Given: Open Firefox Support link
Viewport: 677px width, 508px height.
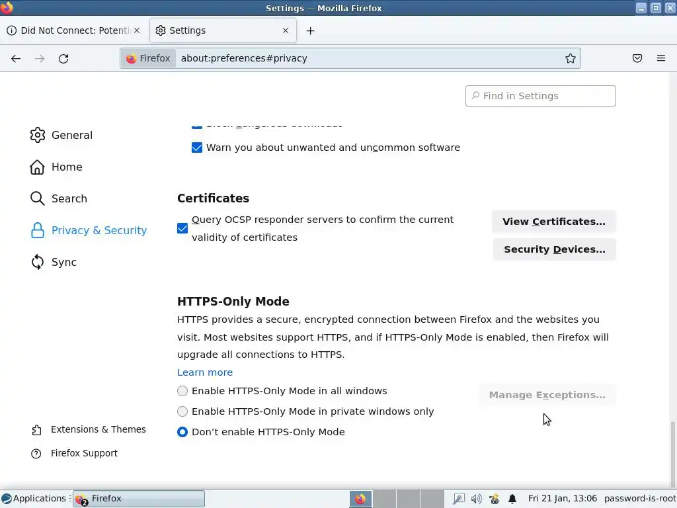Looking at the screenshot, I should [74, 453].
